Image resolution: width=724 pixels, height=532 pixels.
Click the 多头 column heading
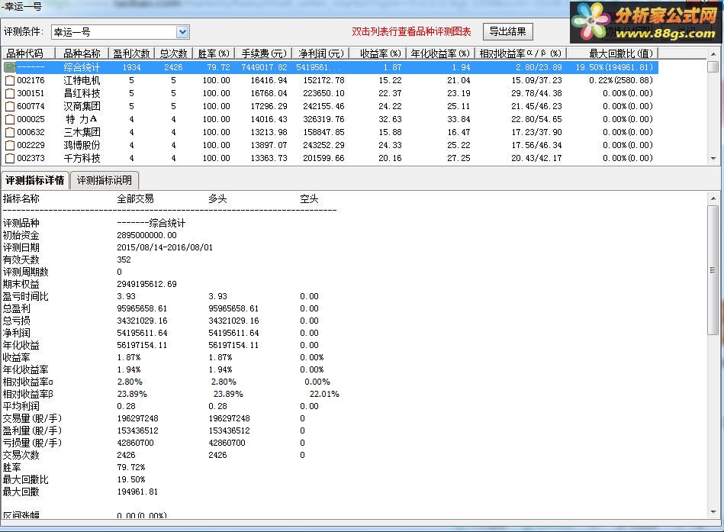[x=217, y=199]
